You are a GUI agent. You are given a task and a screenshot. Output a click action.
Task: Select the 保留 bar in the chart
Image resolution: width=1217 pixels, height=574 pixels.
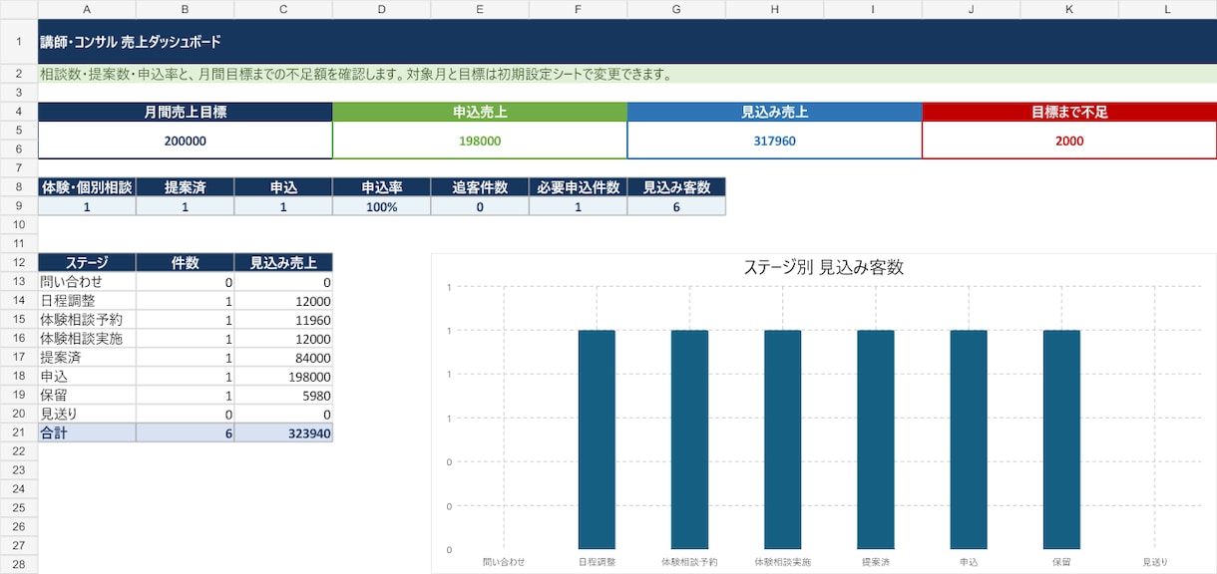pos(1061,439)
